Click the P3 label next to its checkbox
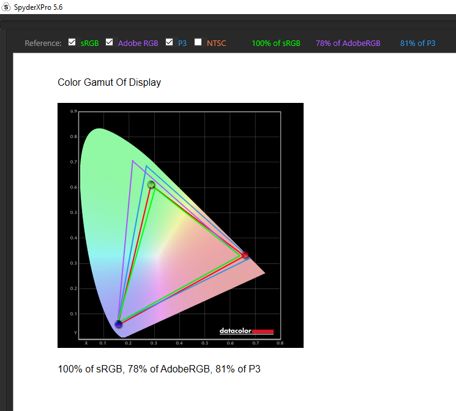The height and width of the screenshot is (411, 456). (182, 43)
